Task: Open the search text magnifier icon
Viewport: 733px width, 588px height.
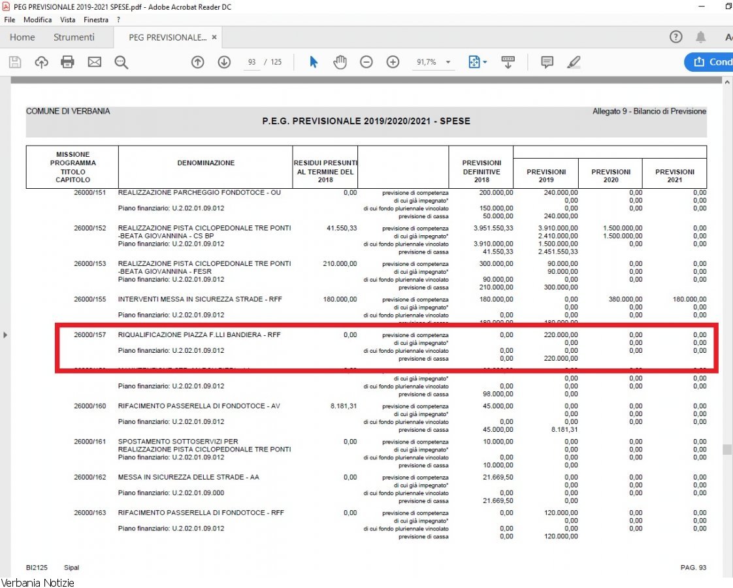Action: [121, 62]
